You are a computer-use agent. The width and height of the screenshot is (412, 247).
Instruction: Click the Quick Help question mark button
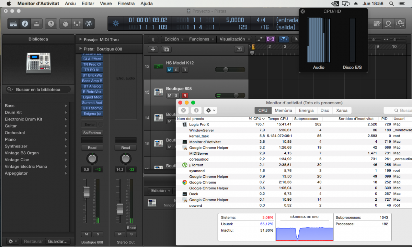point(51,24)
